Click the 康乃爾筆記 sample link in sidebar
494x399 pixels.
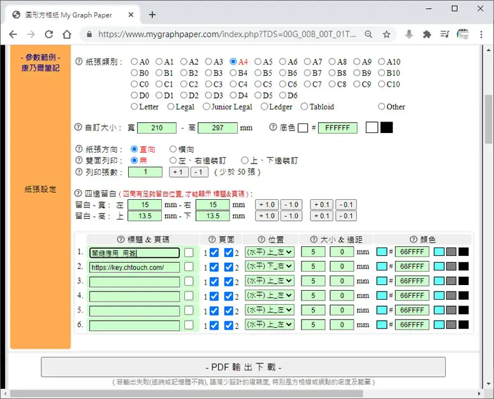[x=40, y=68]
